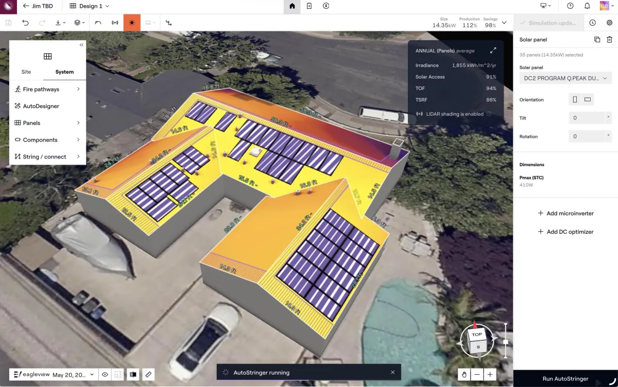Set panel orientation to portrait
The width and height of the screenshot is (618, 387).
[575, 99]
